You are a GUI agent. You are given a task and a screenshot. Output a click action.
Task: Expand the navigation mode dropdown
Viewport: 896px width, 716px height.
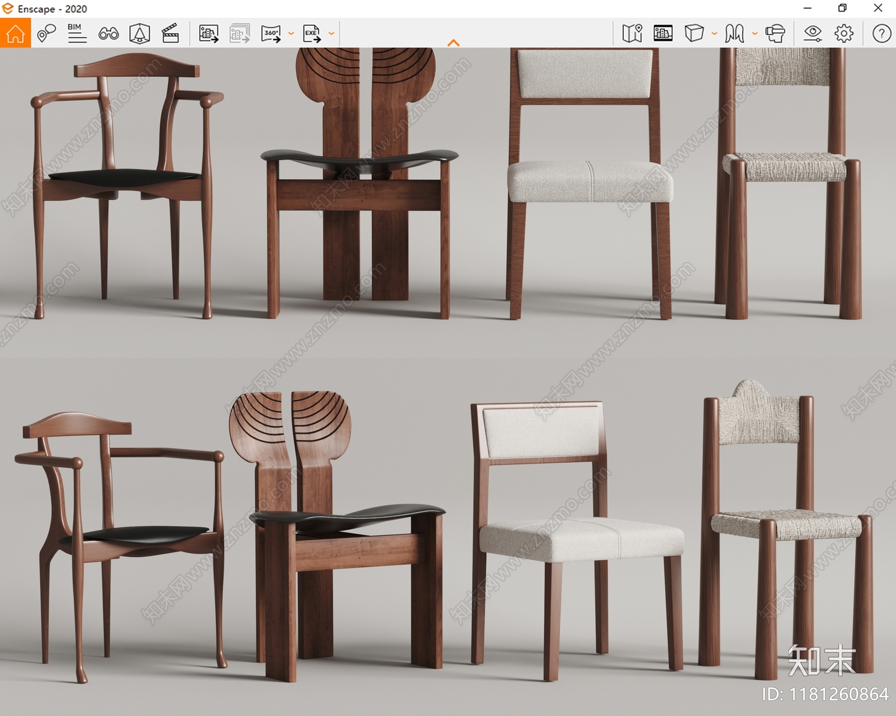pyautogui.click(x=754, y=34)
